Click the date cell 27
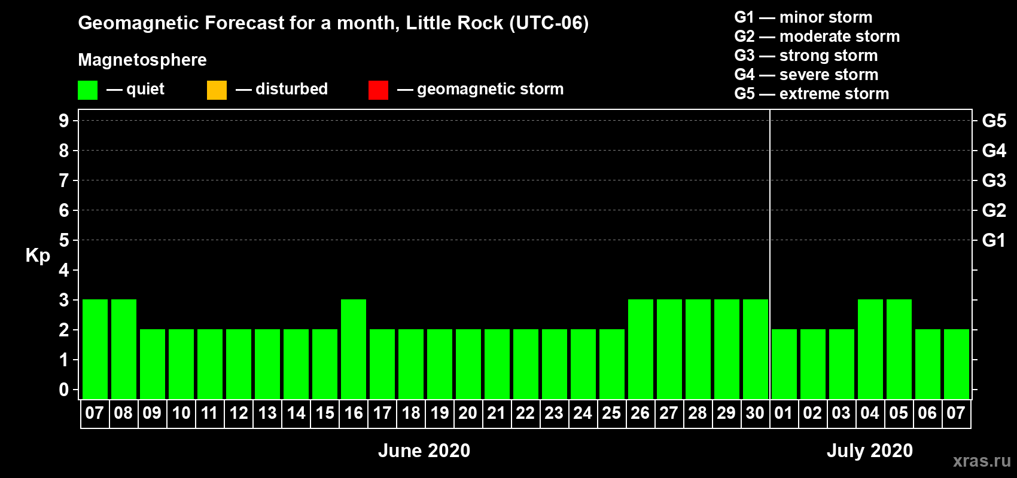This screenshot has height=478, width=1017. click(x=669, y=413)
